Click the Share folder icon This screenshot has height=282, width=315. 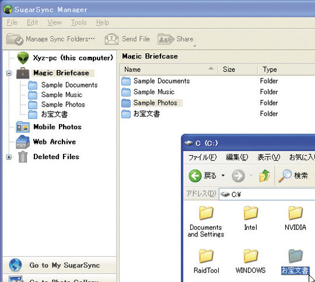pyautogui.click(x=166, y=39)
